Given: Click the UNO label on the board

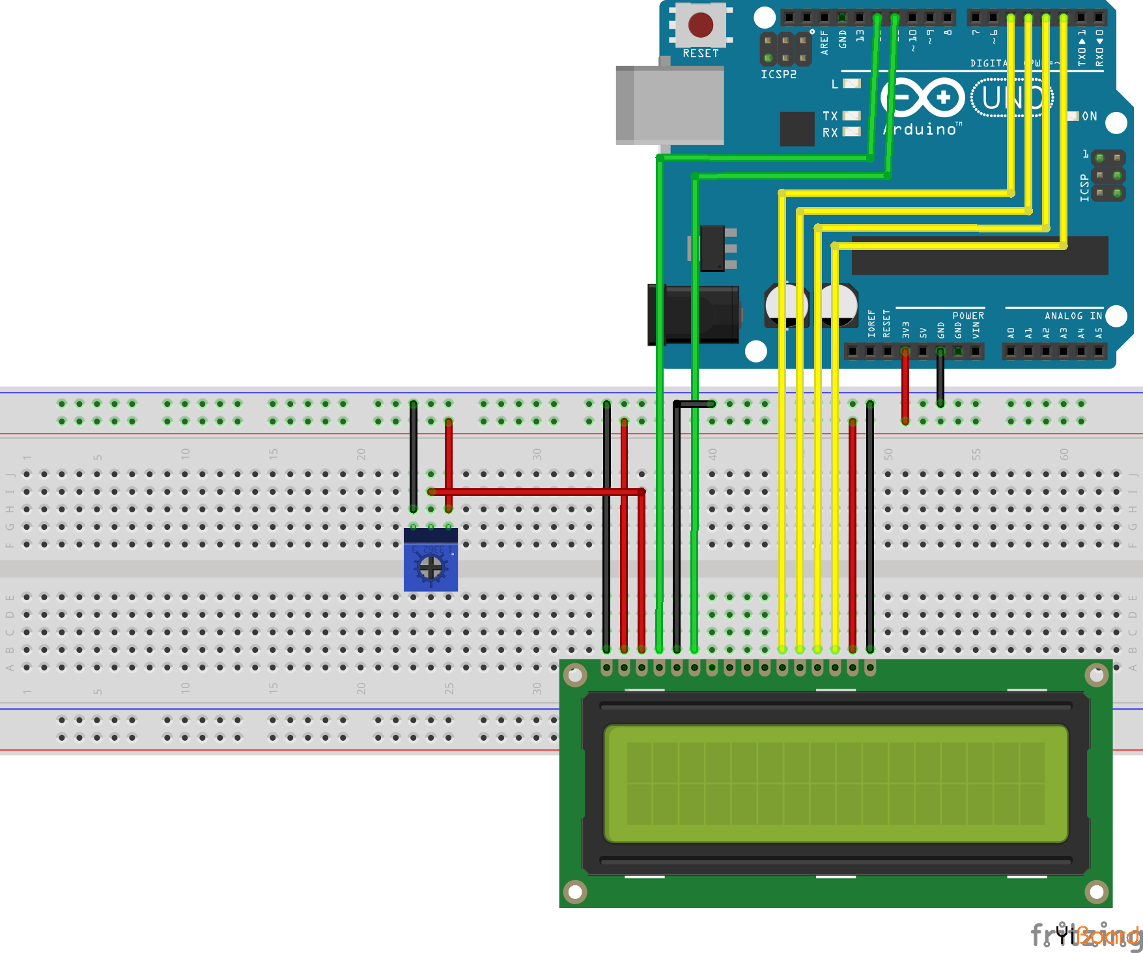Looking at the screenshot, I should pyautogui.click(x=1011, y=98).
